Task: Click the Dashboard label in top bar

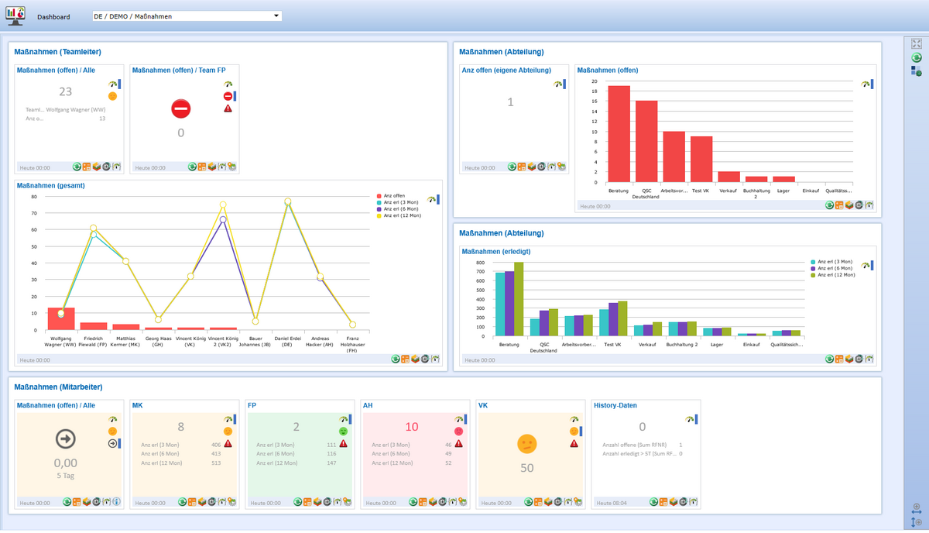Action: pos(53,17)
